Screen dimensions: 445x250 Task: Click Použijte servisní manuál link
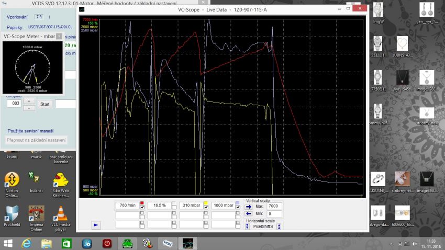tap(30, 131)
